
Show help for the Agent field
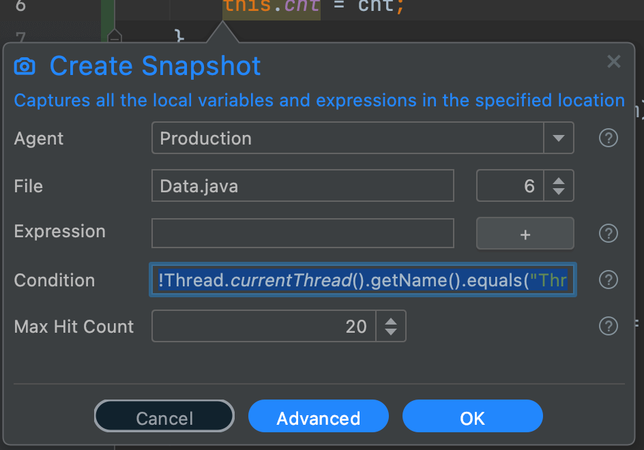(608, 138)
